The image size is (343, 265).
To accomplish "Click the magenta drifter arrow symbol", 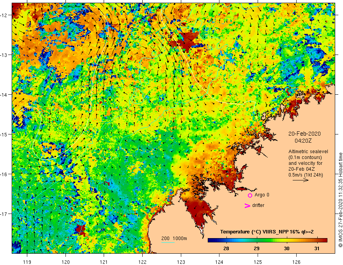I will tap(248, 205).
